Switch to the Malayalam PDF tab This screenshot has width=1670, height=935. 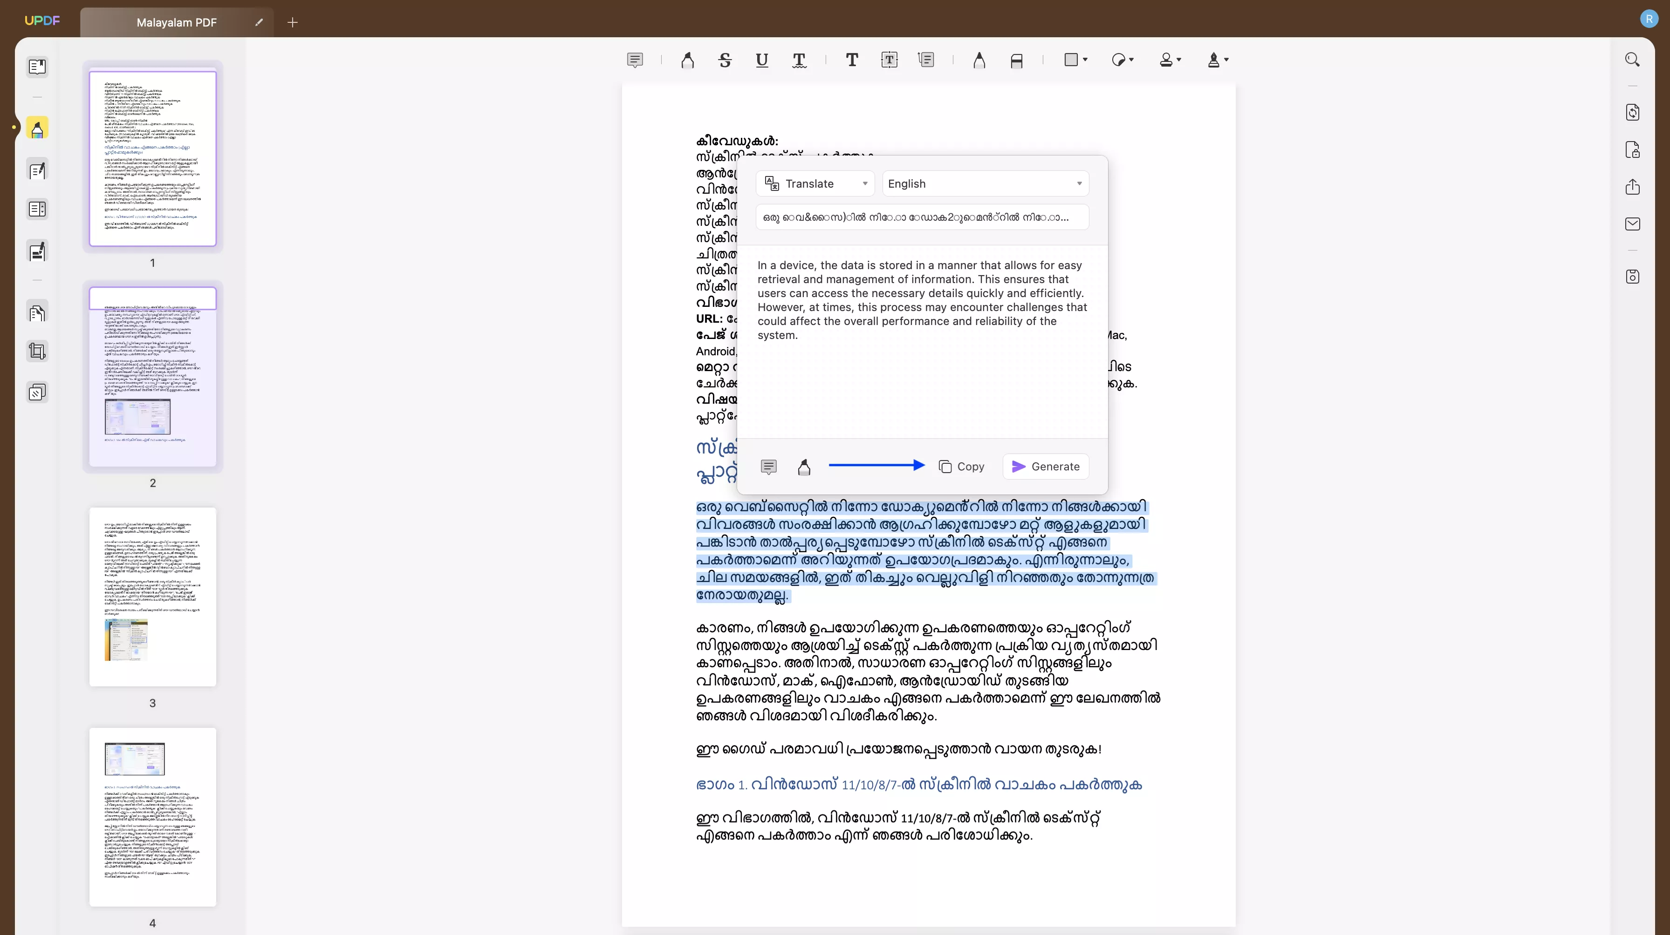point(176,22)
